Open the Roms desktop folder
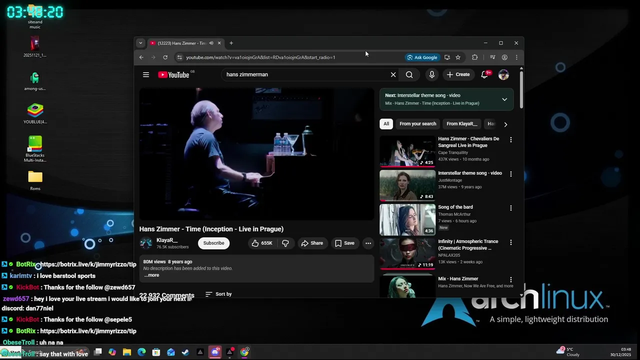The width and height of the screenshot is (640, 360). 35,181
